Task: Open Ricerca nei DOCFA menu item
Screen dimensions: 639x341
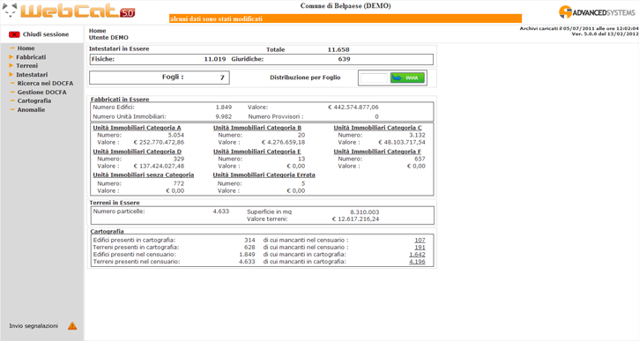Action: click(45, 83)
